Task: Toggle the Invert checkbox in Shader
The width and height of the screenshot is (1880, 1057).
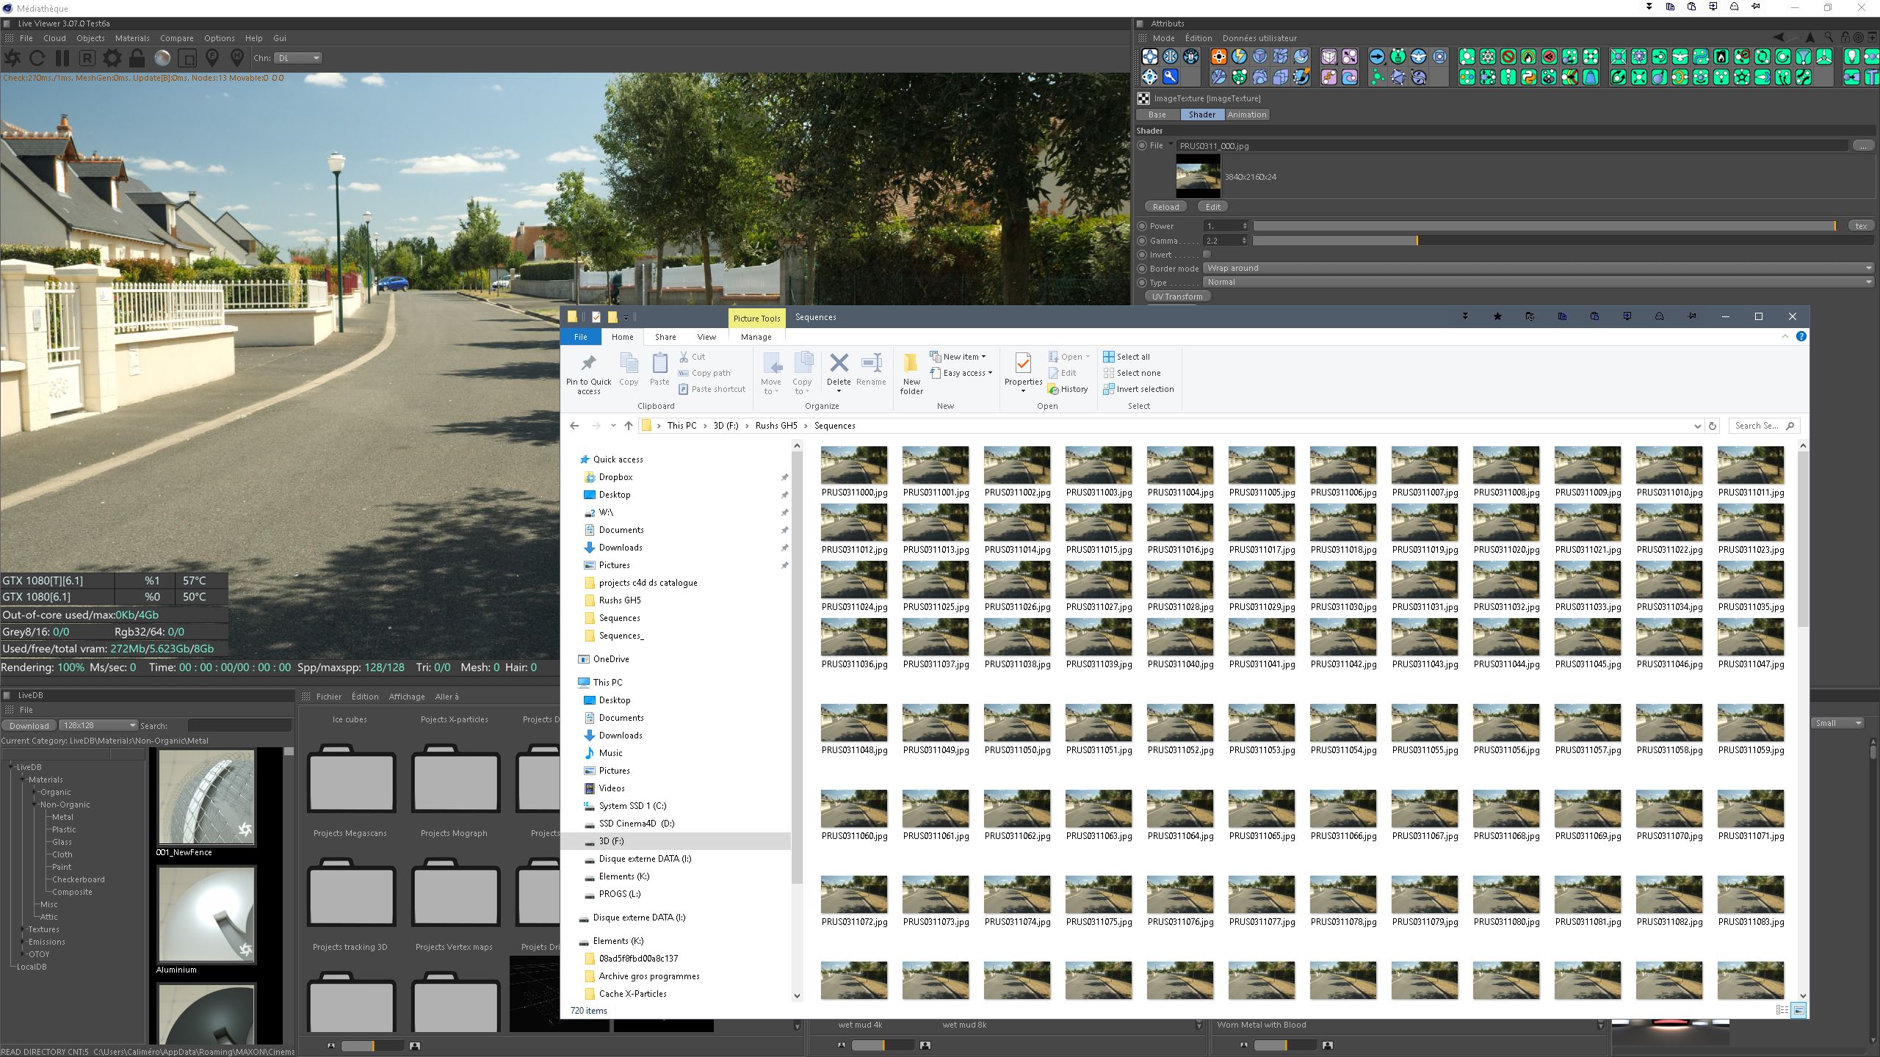Action: pos(1207,254)
